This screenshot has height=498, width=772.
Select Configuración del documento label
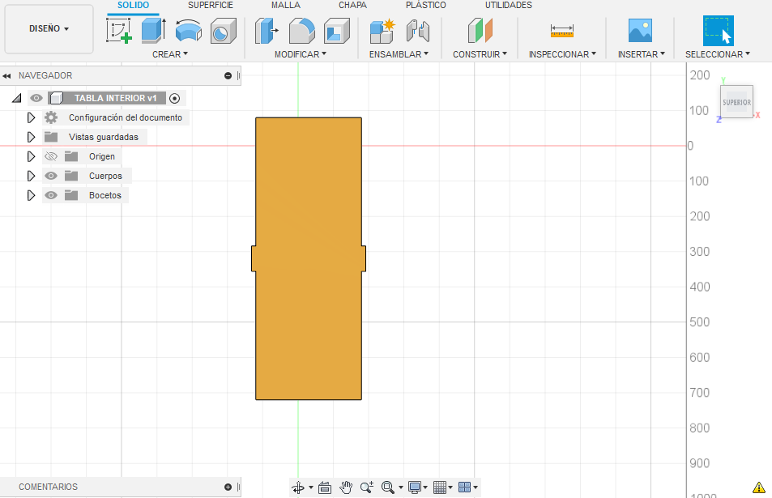[126, 117]
